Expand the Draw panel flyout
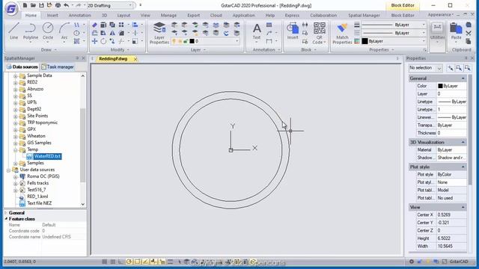479x269 pixels. 55,50
